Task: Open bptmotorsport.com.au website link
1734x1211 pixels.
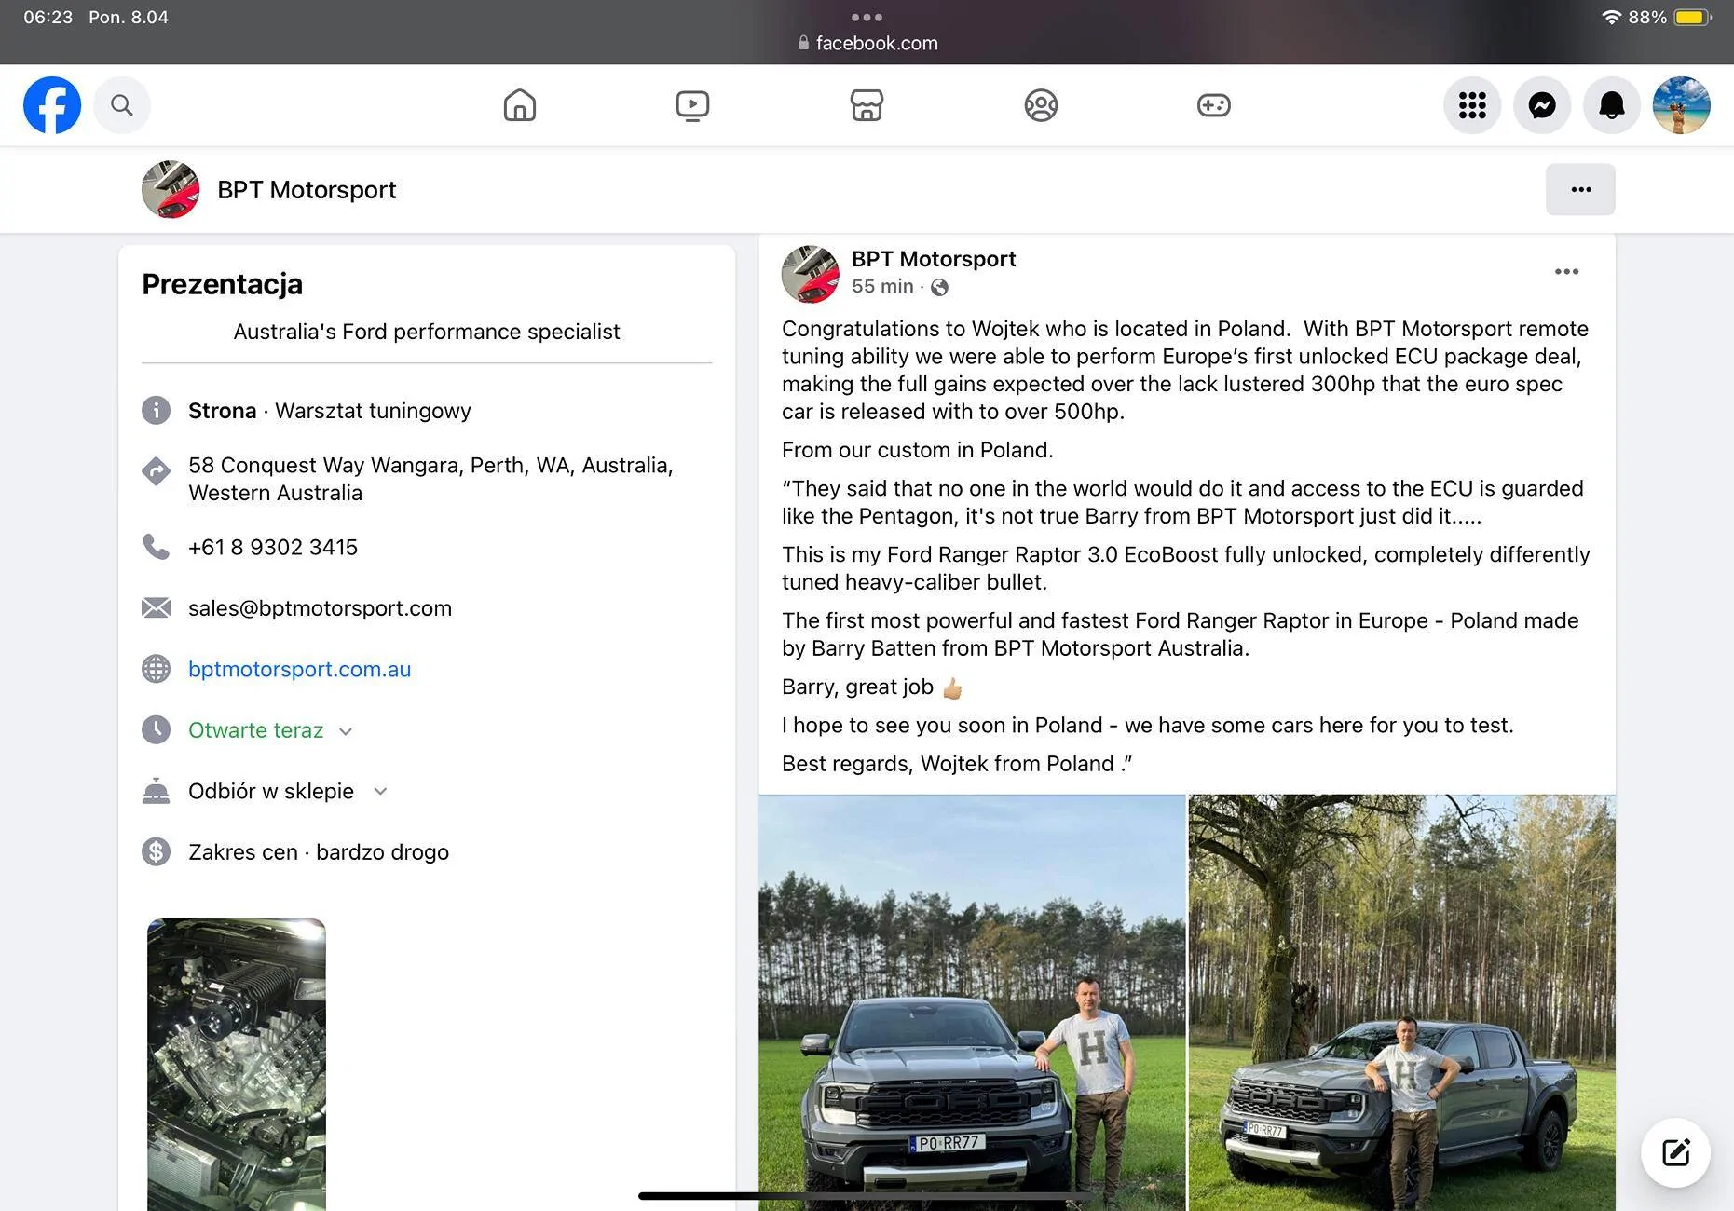Action: point(299,669)
